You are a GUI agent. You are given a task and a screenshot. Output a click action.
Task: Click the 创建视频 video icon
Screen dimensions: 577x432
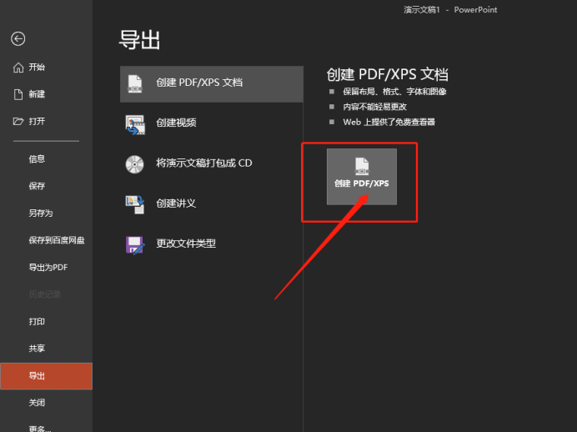[x=135, y=124]
